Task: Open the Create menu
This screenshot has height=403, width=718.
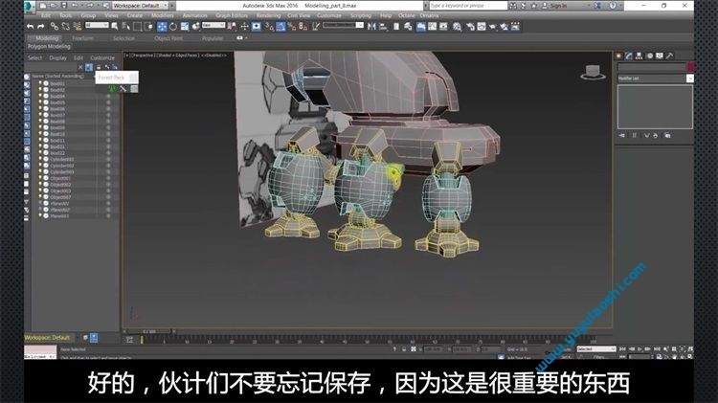Action: (135, 15)
